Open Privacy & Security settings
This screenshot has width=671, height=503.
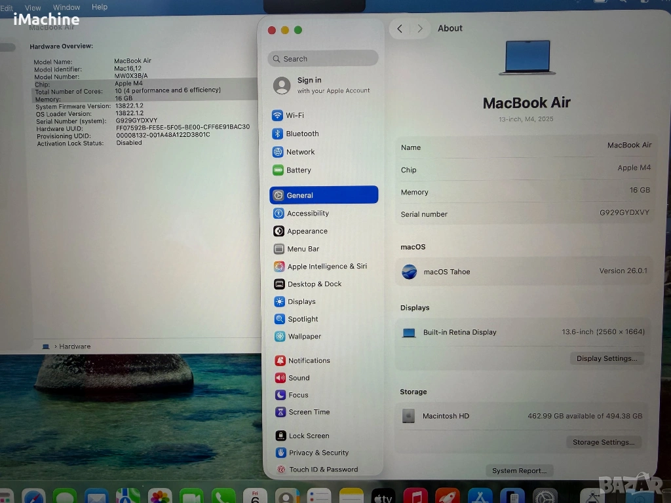click(x=318, y=453)
